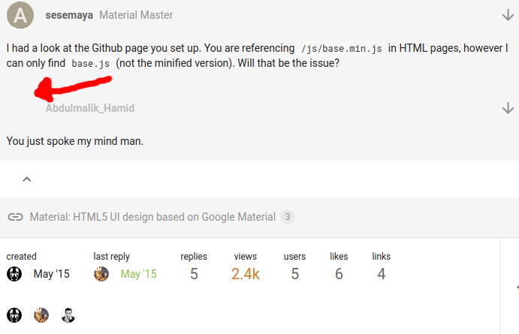Click the chain link icon
The width and height of the screenshot is (519, 334).
15,217
